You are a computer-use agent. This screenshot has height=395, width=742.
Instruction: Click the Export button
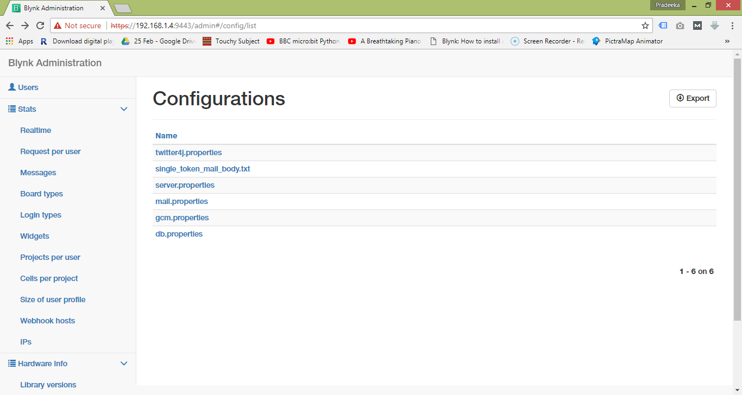click(x=693, y=98)
